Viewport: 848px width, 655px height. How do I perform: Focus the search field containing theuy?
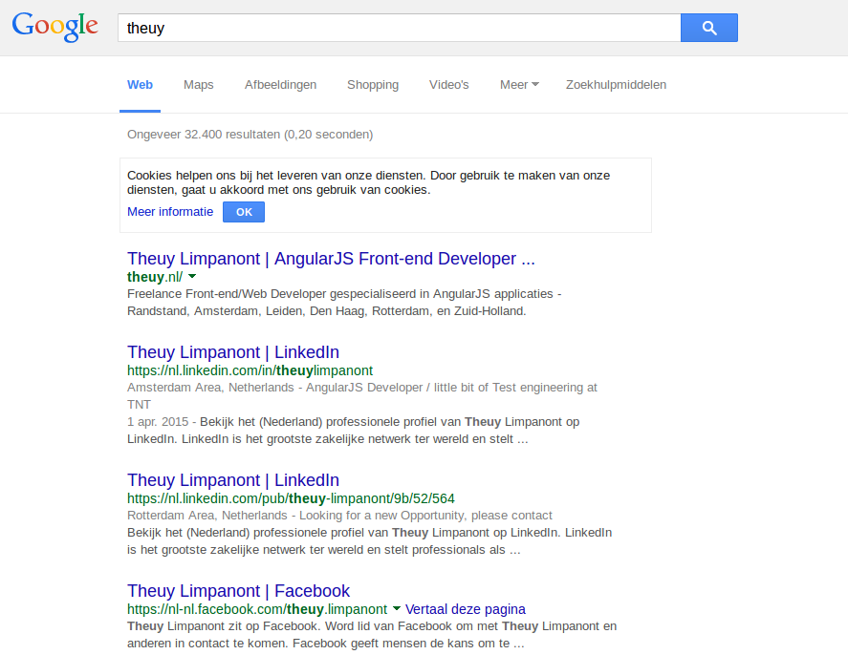[399, 28]
